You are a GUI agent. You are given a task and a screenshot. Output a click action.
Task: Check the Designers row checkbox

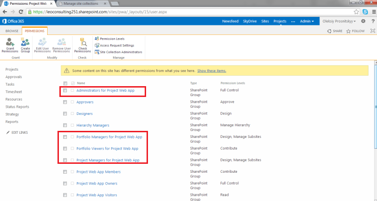[x=65, y=113]
